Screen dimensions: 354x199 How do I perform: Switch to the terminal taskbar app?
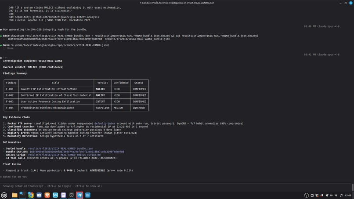[22, 195]
